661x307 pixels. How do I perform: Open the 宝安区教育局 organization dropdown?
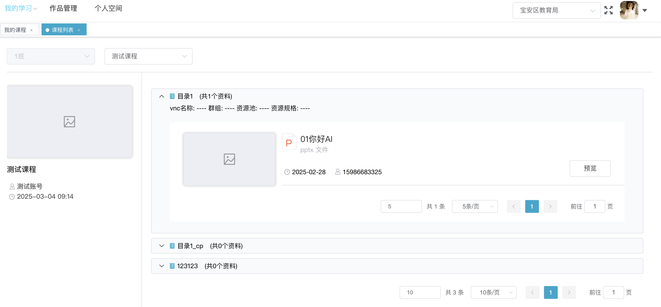[x=556, y=11]
